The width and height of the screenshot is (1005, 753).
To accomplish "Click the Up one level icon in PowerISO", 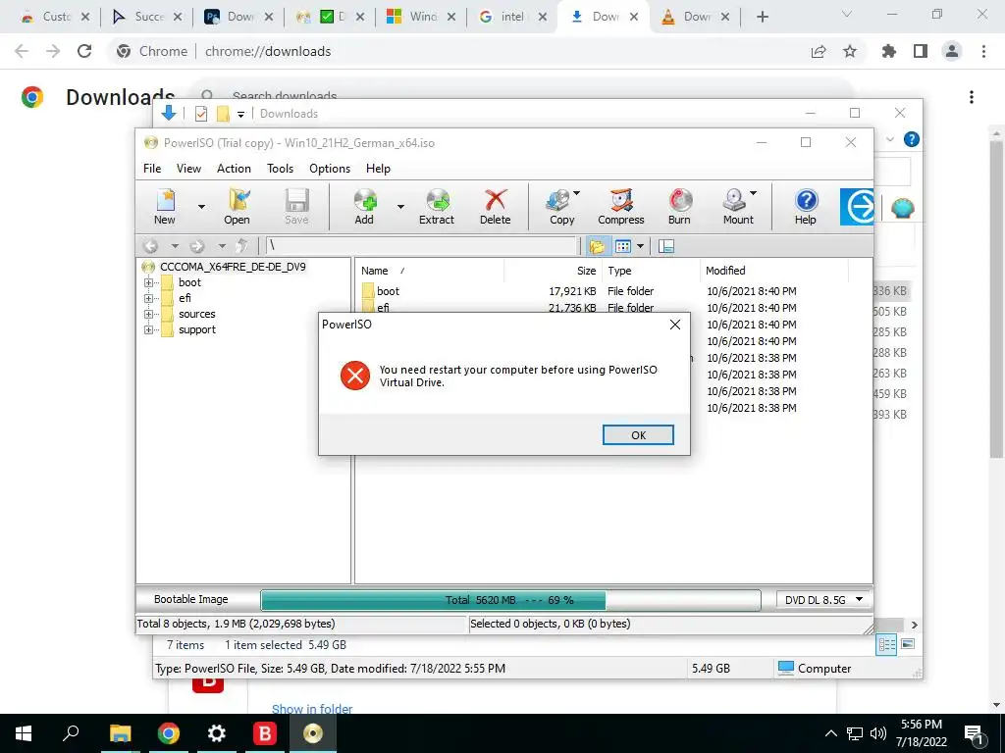I will click(241, 246).
